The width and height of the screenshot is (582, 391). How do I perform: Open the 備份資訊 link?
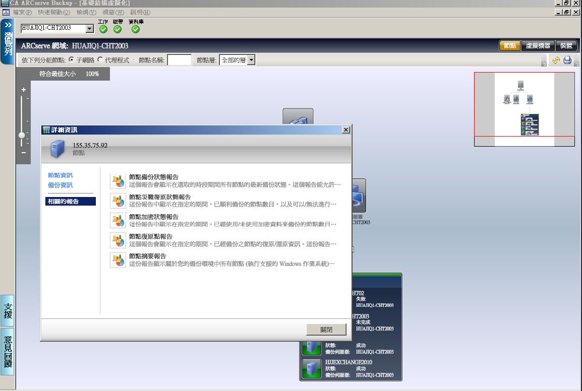60,185
